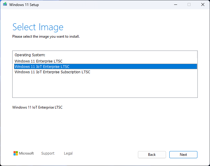The height and width of the screenshot is (166, 210).
Task: Close the Windows 11 Setup window
Action: coord(203,4)
